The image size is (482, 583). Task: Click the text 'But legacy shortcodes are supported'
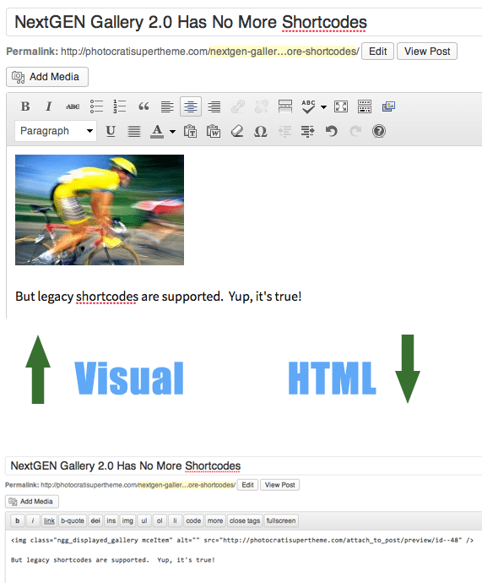click(119, 297)
